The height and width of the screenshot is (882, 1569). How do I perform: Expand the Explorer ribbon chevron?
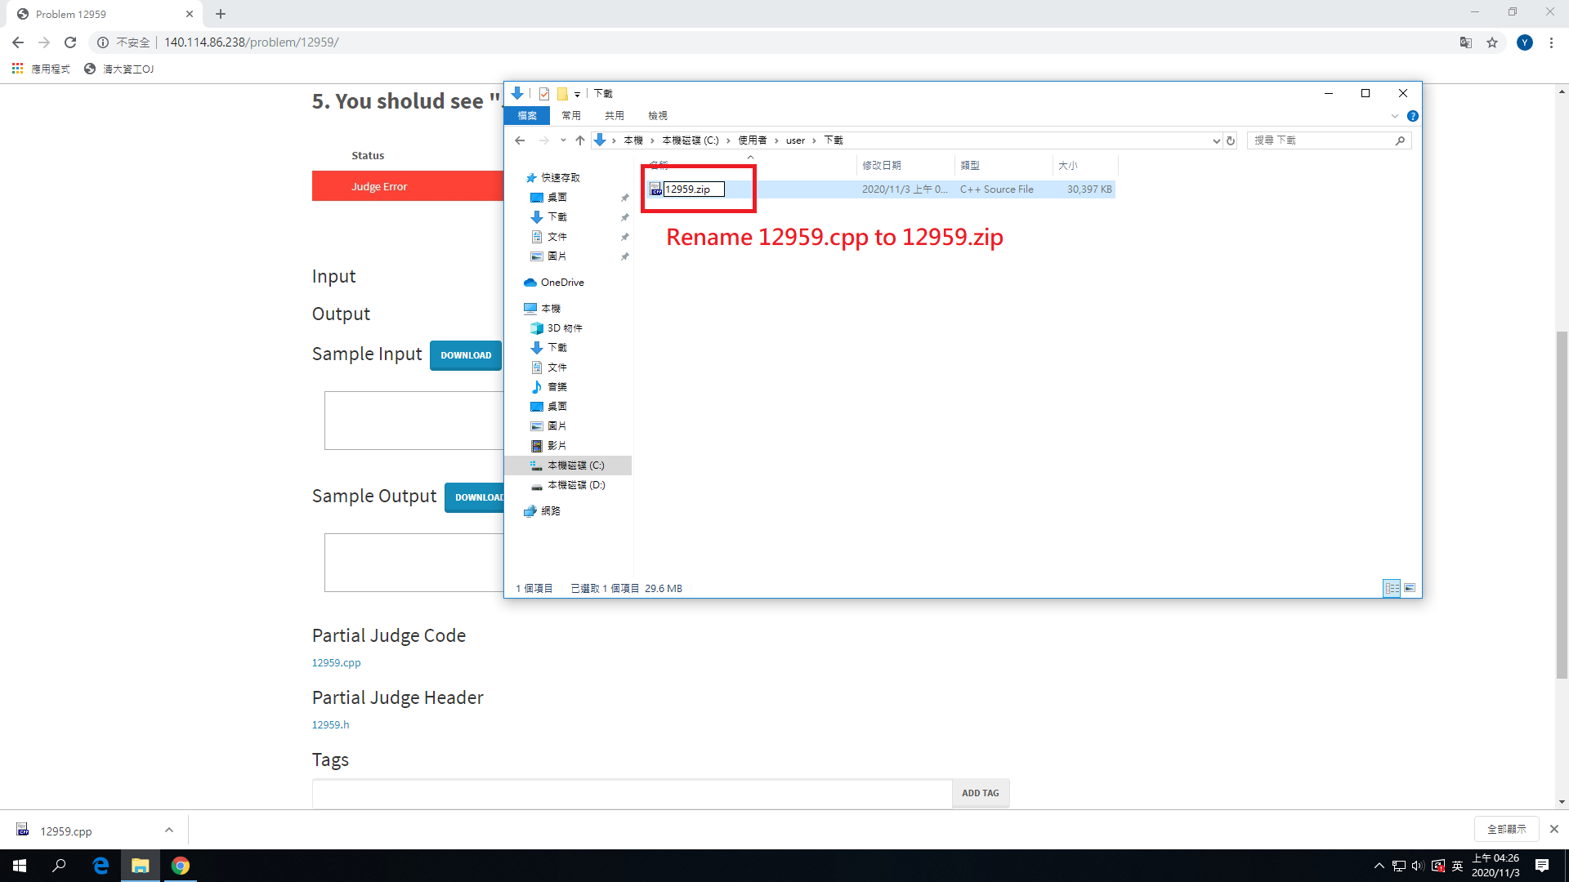1395,116
